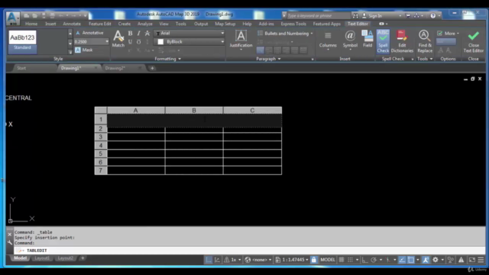The image size is (489, 275).
Task: Select the Standard text style
Action: [22, 41]
